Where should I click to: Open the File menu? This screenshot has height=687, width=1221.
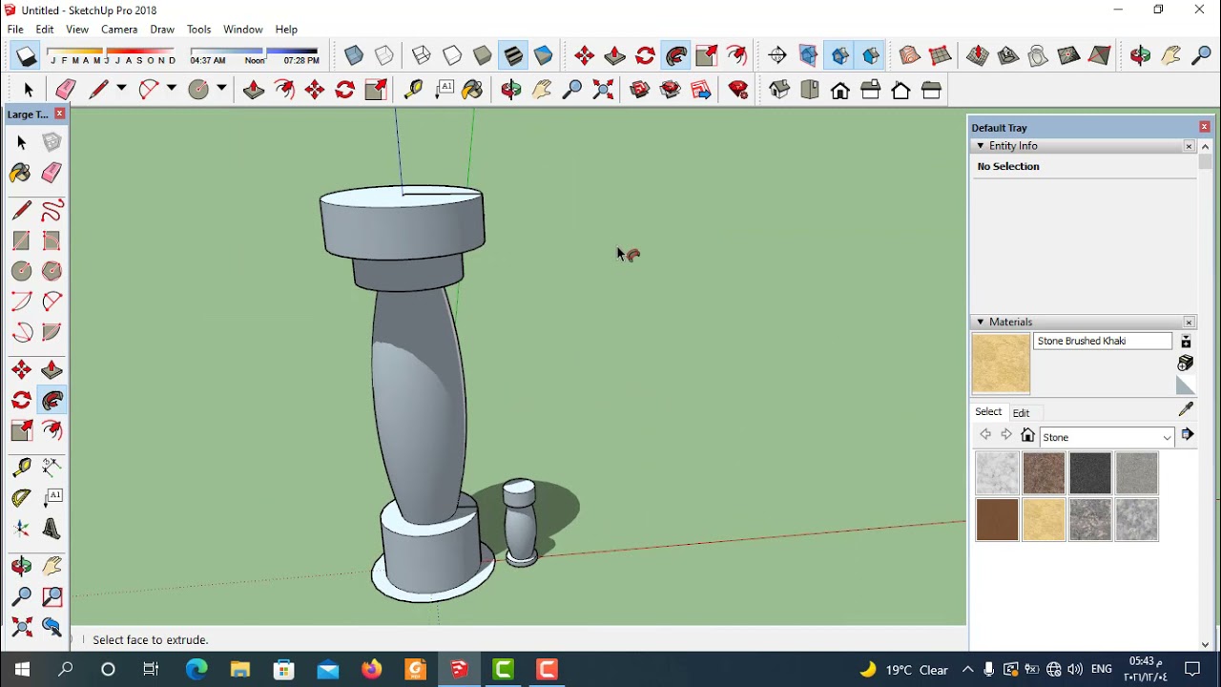tap(15, 30)
